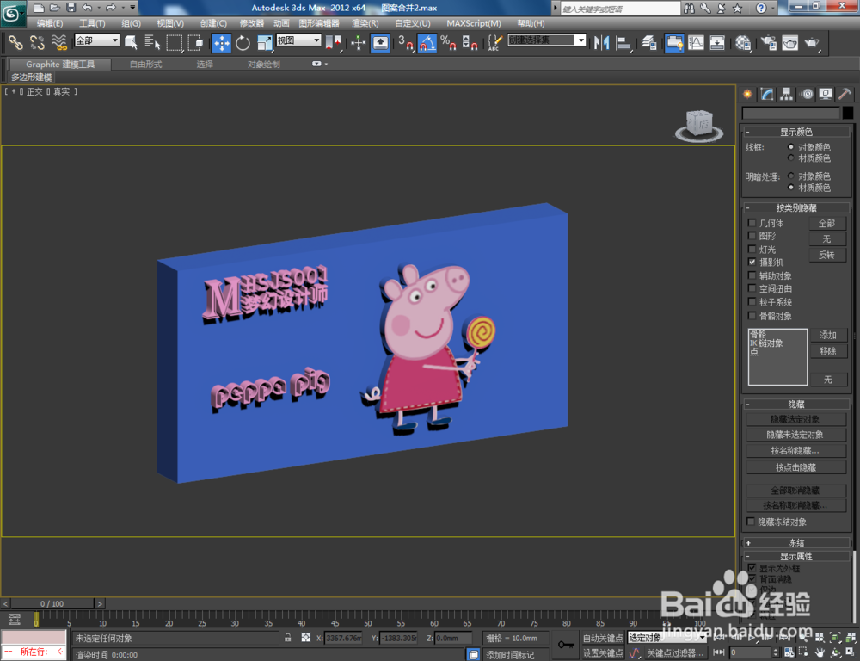Image resolution: width=860 pixels, height=661 pixels.
Task: Open the Create command panel tab
Action: pyautogui.click(x=747, y=94)
